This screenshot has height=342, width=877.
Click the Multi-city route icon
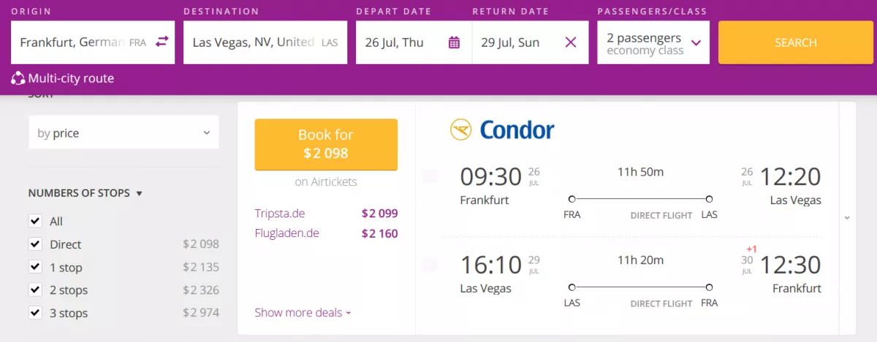pos(18,78)
